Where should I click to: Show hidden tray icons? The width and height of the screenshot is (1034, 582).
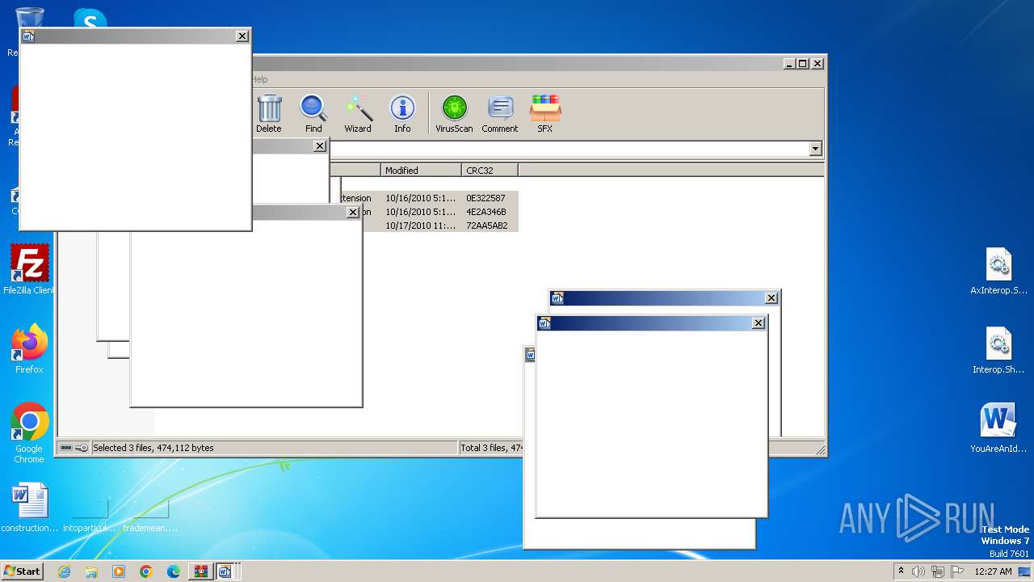901,571
